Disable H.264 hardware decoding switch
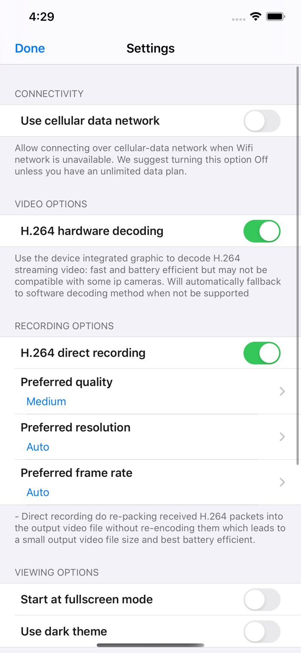The width and height of the screenshot is (301, 653). point(262,231)
